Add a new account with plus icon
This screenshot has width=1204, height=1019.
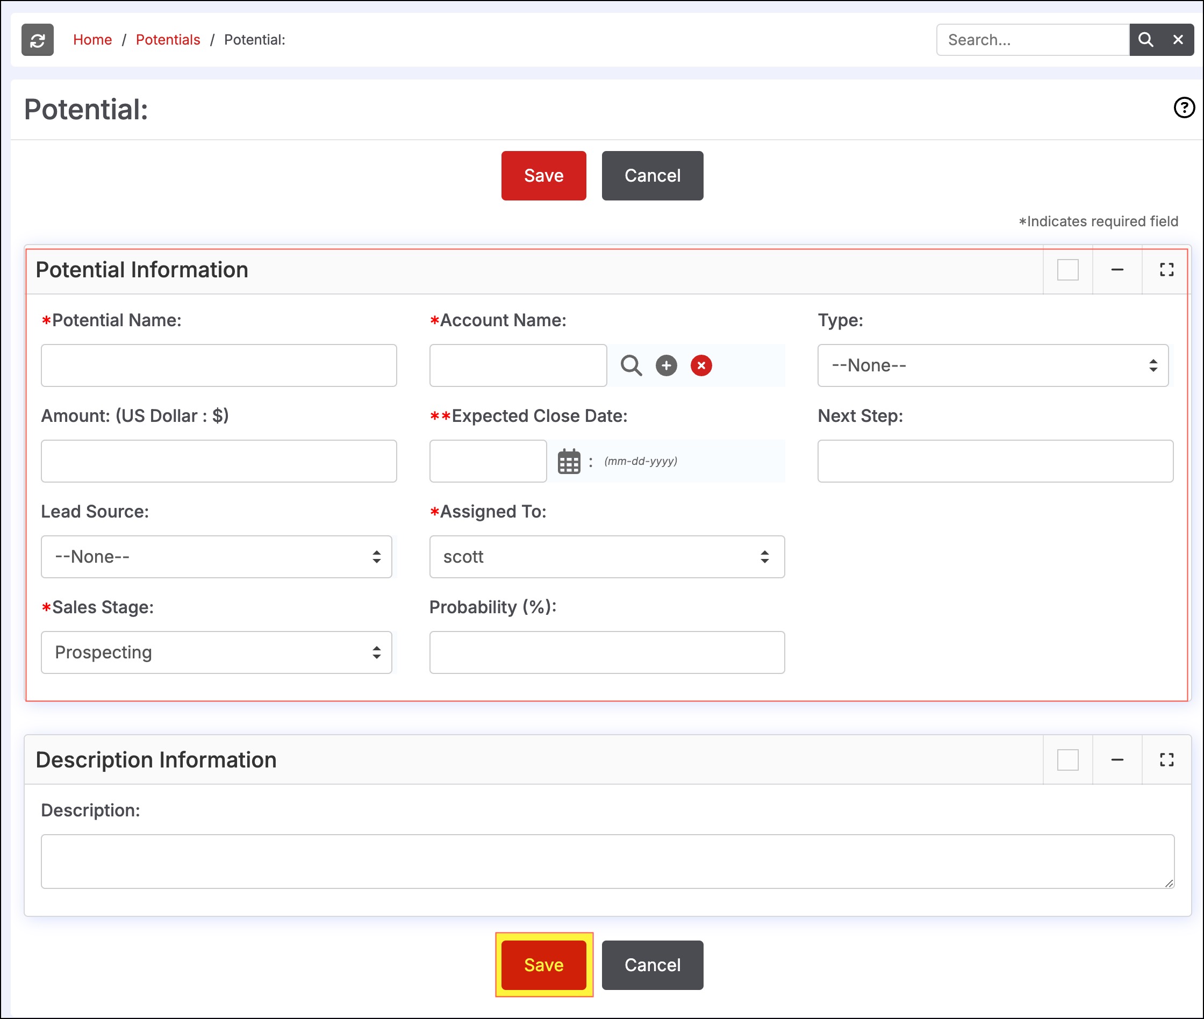pyautogui.click(x=666, y=365)
